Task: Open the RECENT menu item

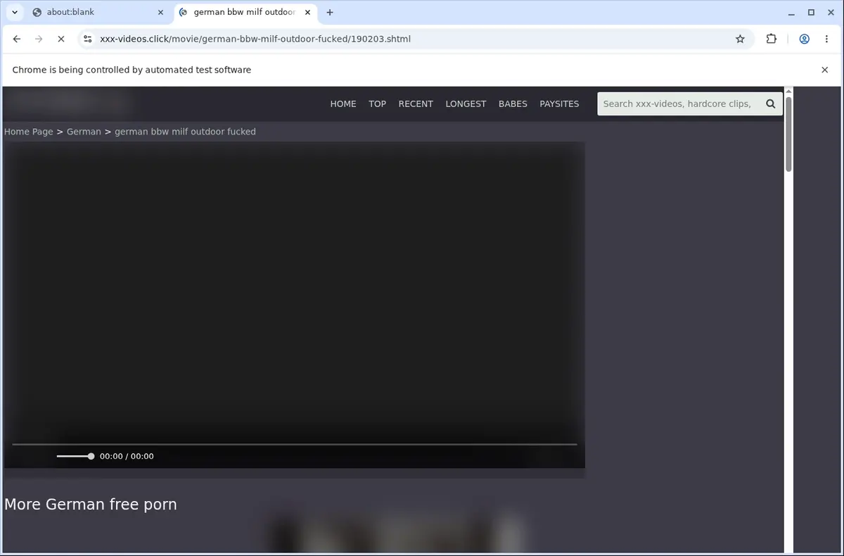Action: 416,103
